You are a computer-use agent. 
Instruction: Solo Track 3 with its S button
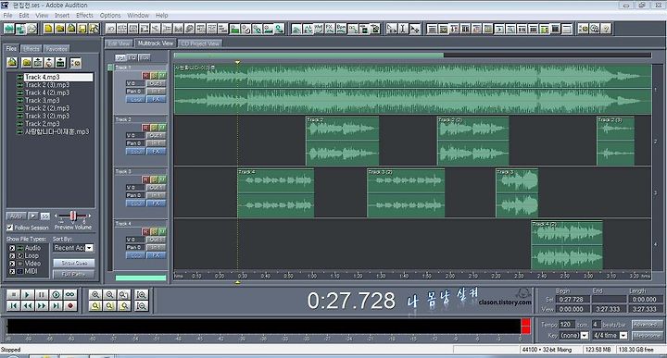[x=154, y=179]
